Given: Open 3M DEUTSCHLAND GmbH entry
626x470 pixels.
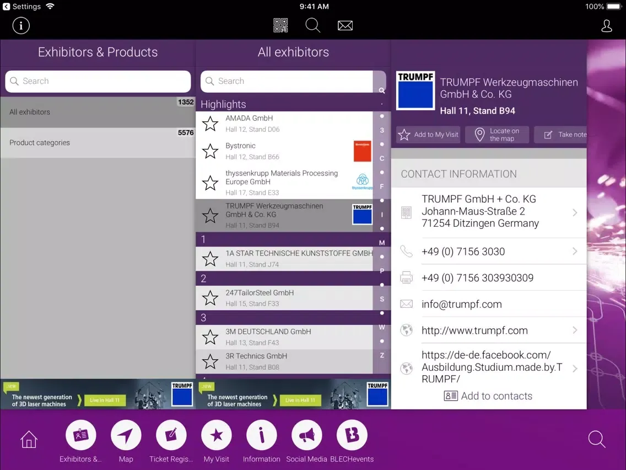Looking at the screenshot, I should (284, 337).
